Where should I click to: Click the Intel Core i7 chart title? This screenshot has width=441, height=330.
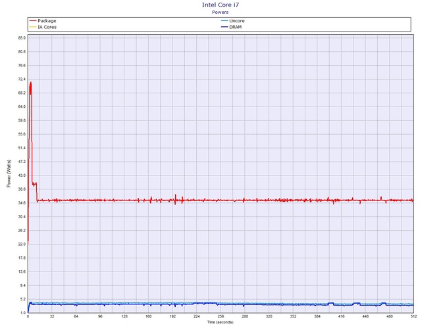click(x=220, y=5)
